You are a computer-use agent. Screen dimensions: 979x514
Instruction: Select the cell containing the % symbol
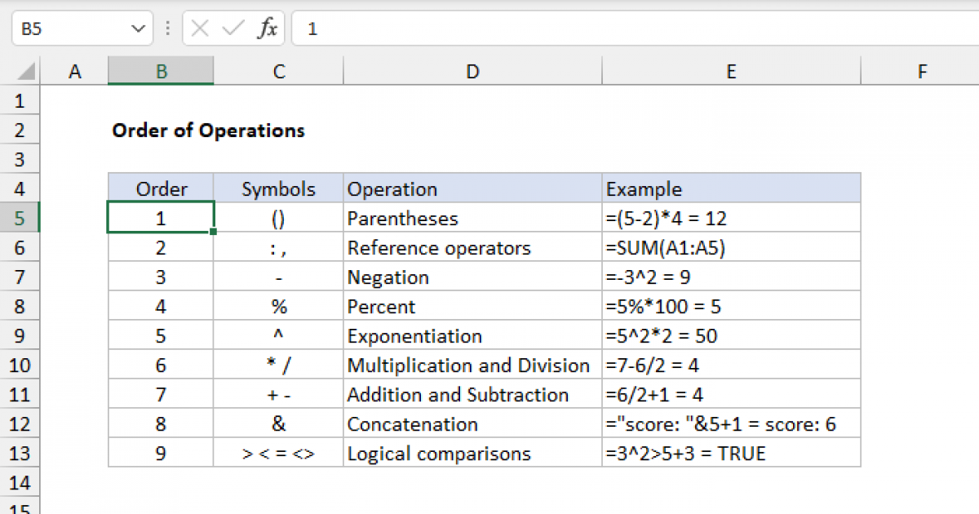278,307
